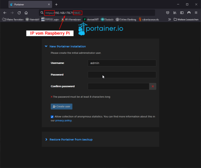The width and height of the screenshot is (201, 168).
Task: Focus the Password input field
Action: point(122,75)
